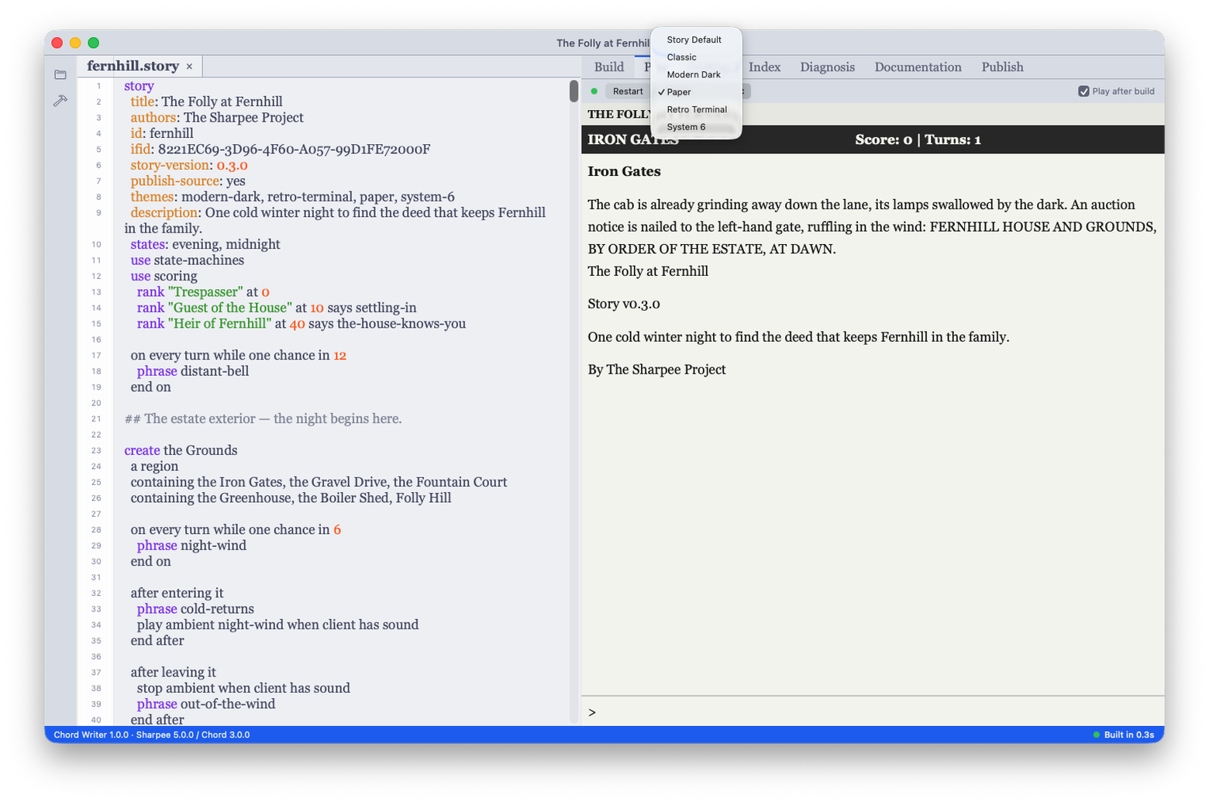Click the rank "Heir of Fernhill" line
The image size is (1209, 802).
click(301, 324)
